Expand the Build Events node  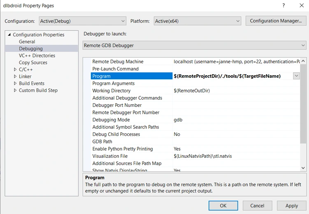15,84
